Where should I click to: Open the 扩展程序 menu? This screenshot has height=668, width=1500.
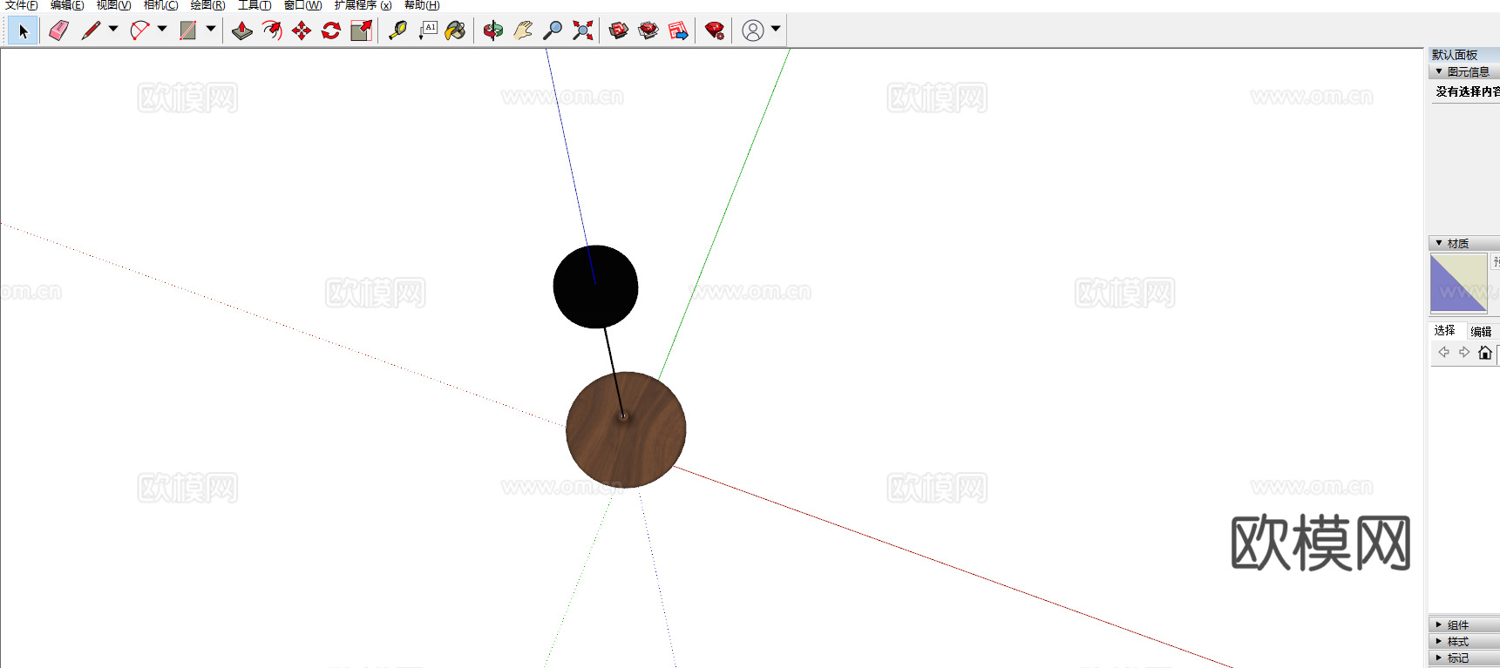(x=363, y=5)
